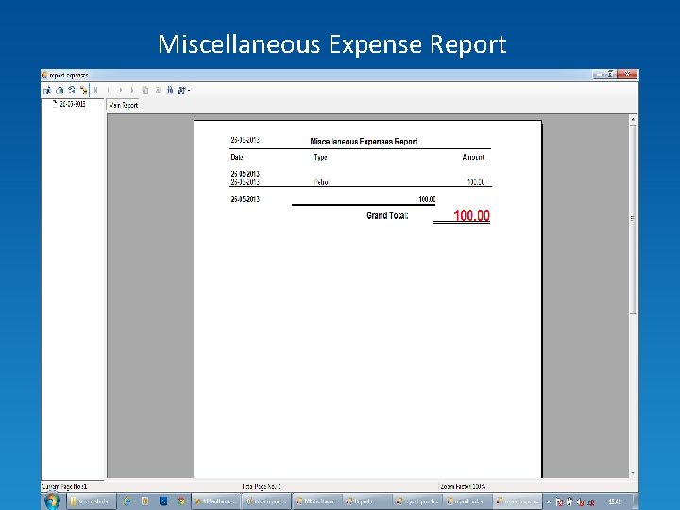Switch to the MISSoftware taskbar window
The image size is (680, 510).
coord(317,501)
